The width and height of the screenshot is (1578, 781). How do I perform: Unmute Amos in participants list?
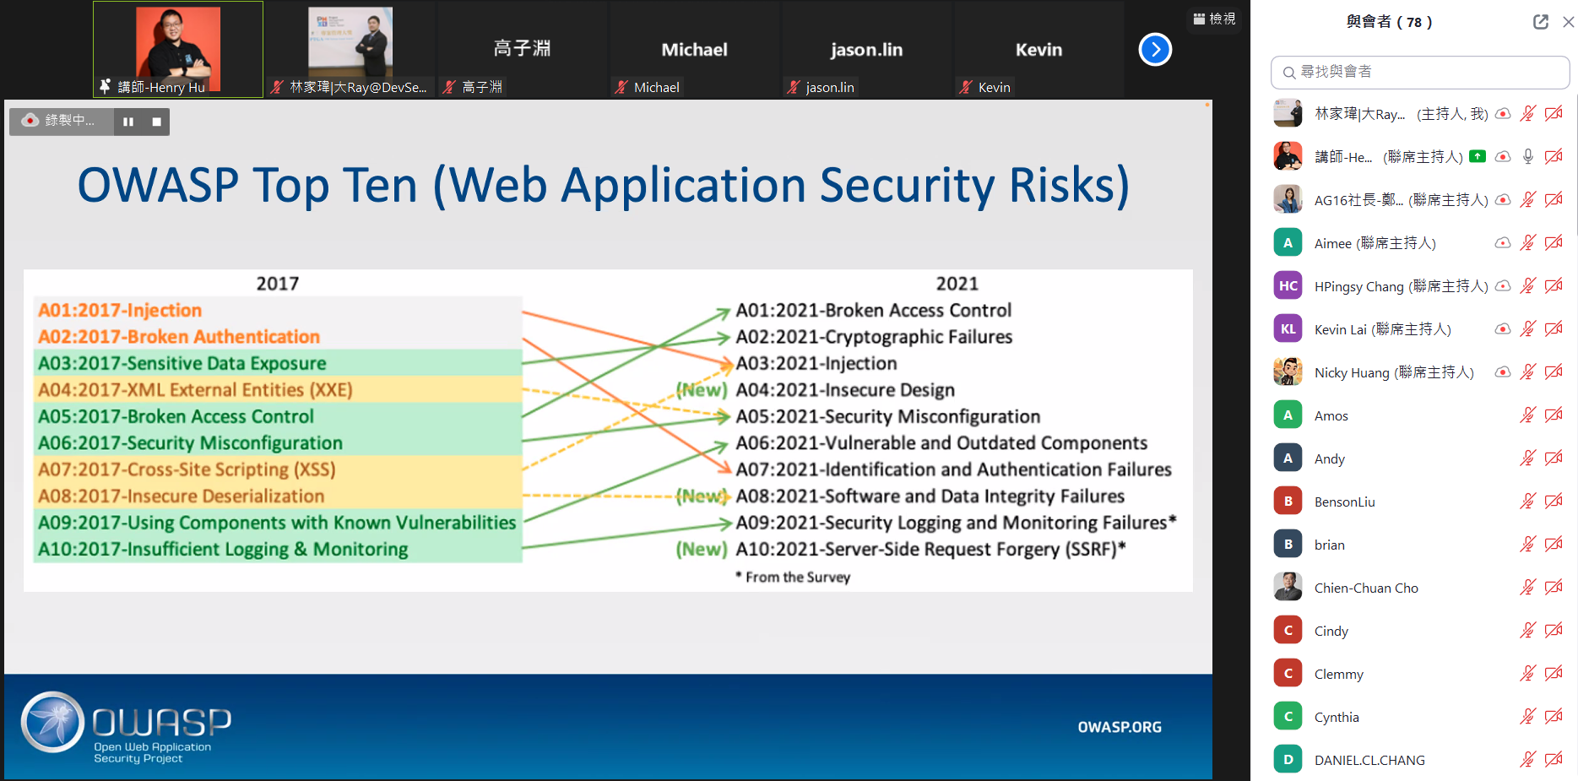point(1527,415)
